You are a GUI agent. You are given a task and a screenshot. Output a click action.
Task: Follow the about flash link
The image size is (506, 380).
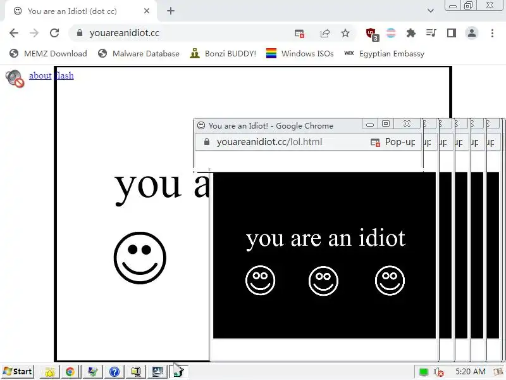pyautogui.click(x=51, y=75)
